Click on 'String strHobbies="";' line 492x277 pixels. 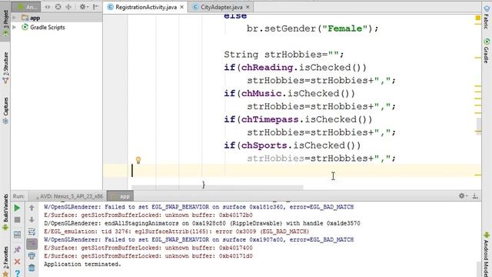click(284, 55)
